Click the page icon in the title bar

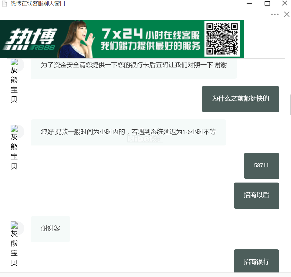click(x=5, y=4)
